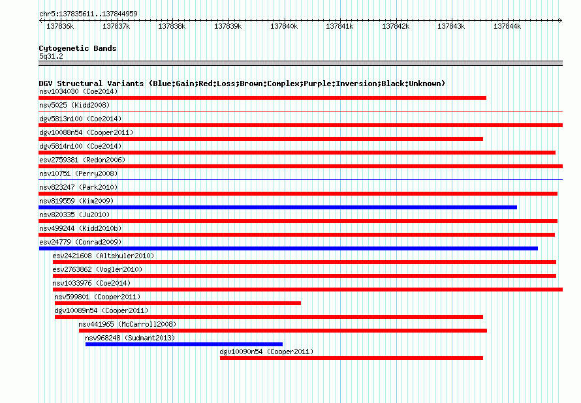581x403 pixels.
Task: Select the nsv1034030 red loss bar
Action: tap(262, 98)
